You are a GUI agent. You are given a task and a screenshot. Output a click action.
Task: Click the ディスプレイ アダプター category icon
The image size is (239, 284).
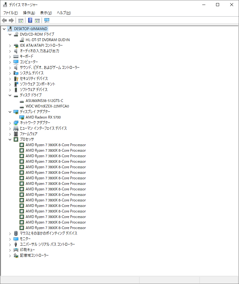point(16,112)
